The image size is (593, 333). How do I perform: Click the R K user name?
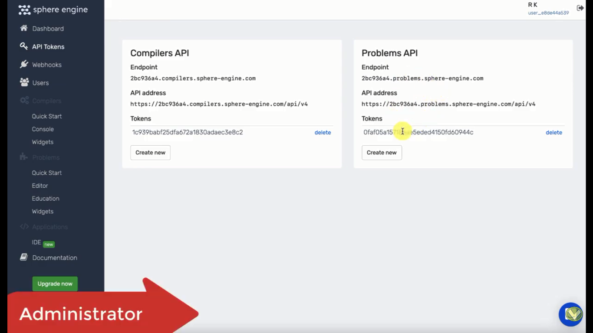[x=533, y=5]
